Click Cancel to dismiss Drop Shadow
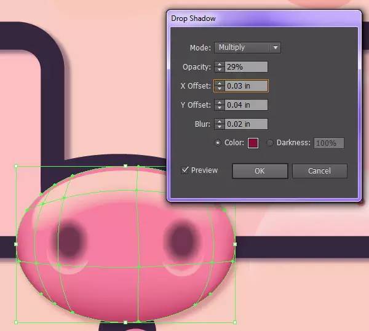This screenshot has width=369, height=331. click(x=320, y=171)
